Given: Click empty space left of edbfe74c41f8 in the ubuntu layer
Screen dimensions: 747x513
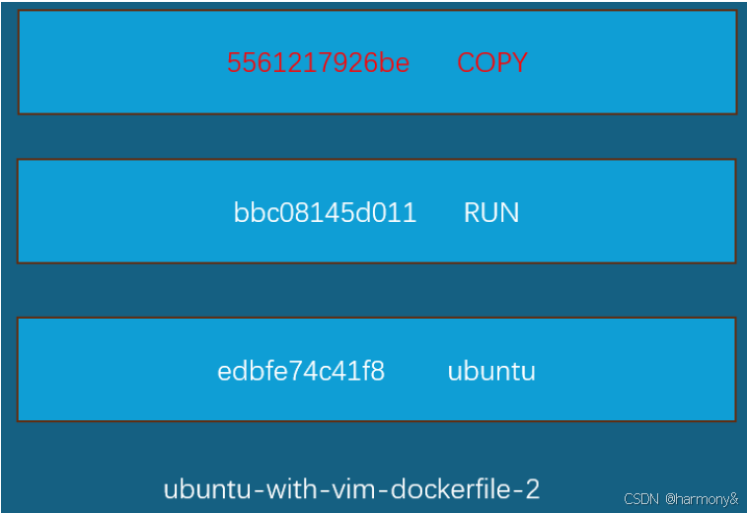Looking at the screenshot, I should pos(117,371).
